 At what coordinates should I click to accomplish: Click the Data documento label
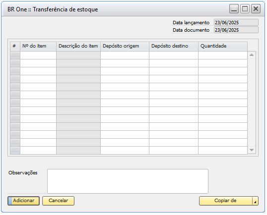click(x=191, y=30)
